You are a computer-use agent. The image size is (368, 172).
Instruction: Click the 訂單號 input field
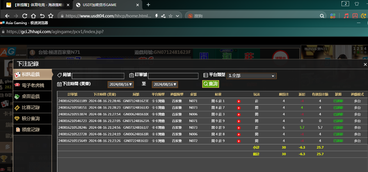(173, 76)
